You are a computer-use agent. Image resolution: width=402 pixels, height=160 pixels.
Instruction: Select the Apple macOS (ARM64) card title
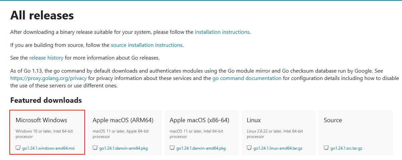(x=123, y=120)
